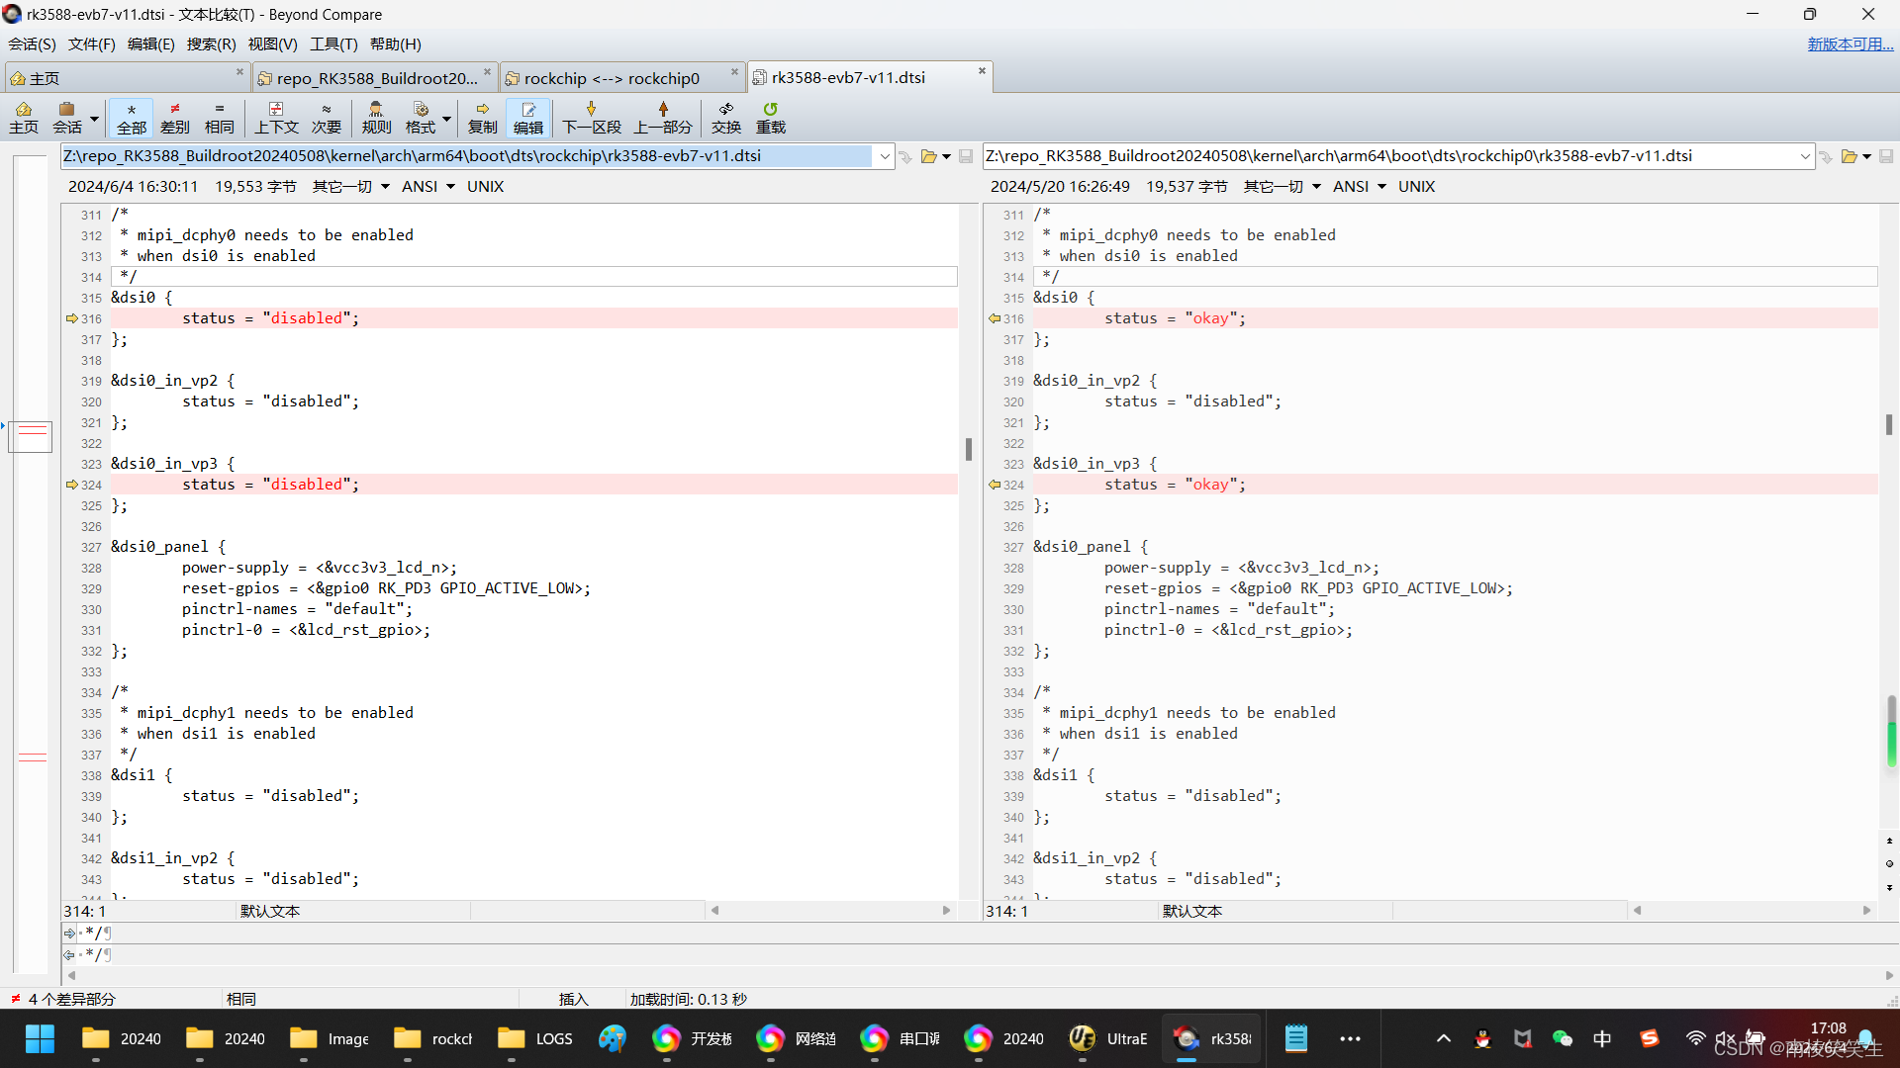Expand the left file path dropdown
Image resolution: width=1900 pixels, height=1068 pixels.
coord(884,156)
